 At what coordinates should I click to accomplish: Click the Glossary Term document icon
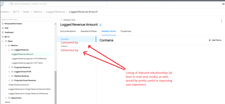tap(61, 20)
